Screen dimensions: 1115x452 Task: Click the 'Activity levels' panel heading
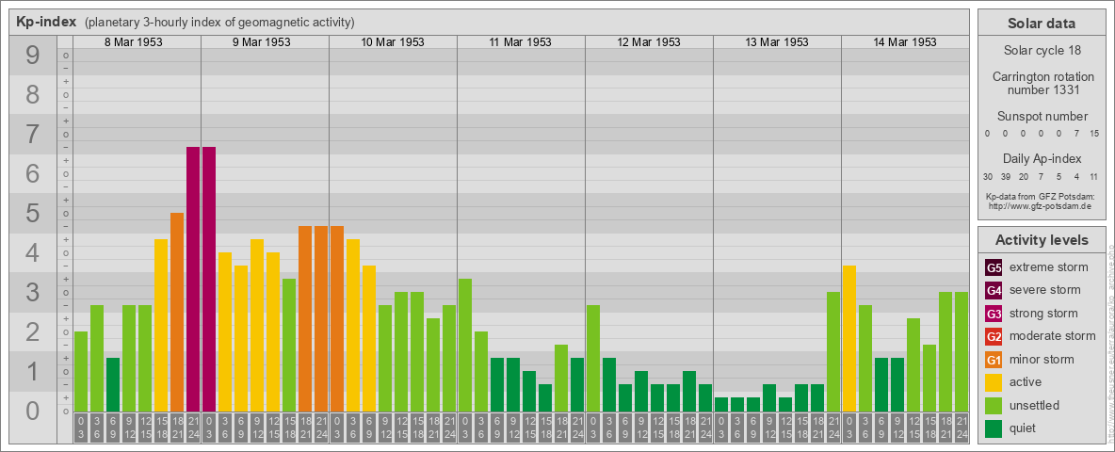(1042, 240)
